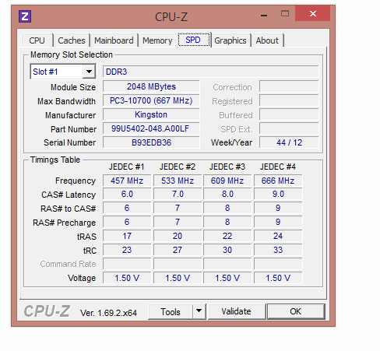Click the Slot #1 combo box
The width and height of the screenshot is (380, 351).
coord(63,72)
